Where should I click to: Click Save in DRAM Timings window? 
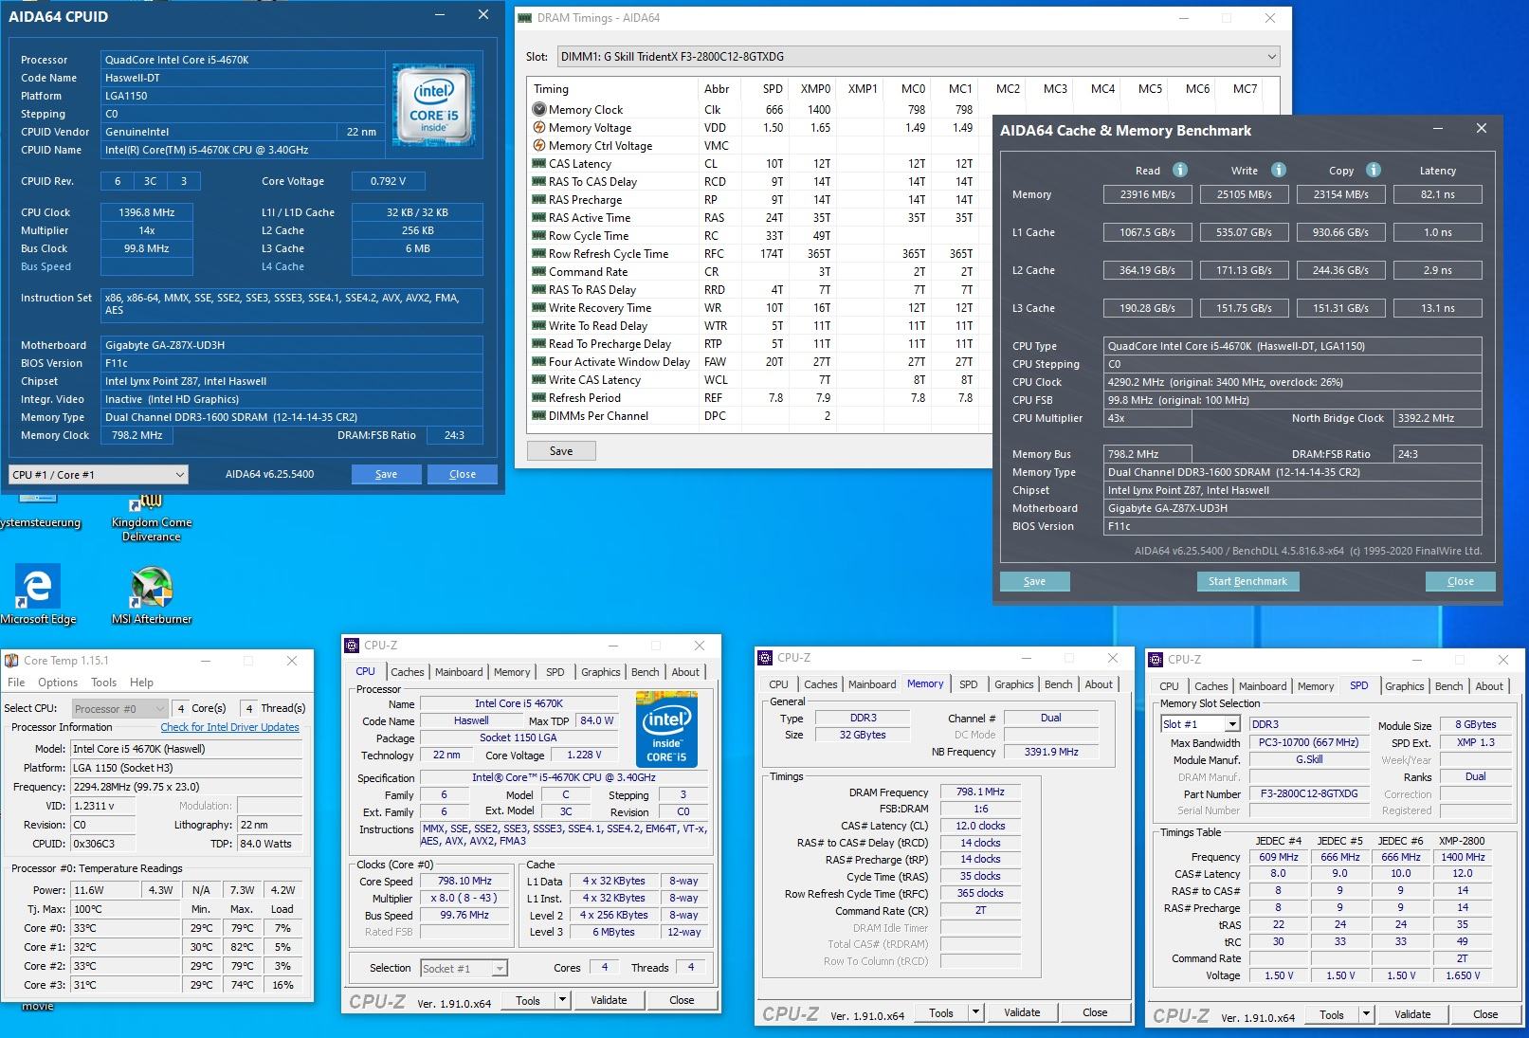coord(561,451)
